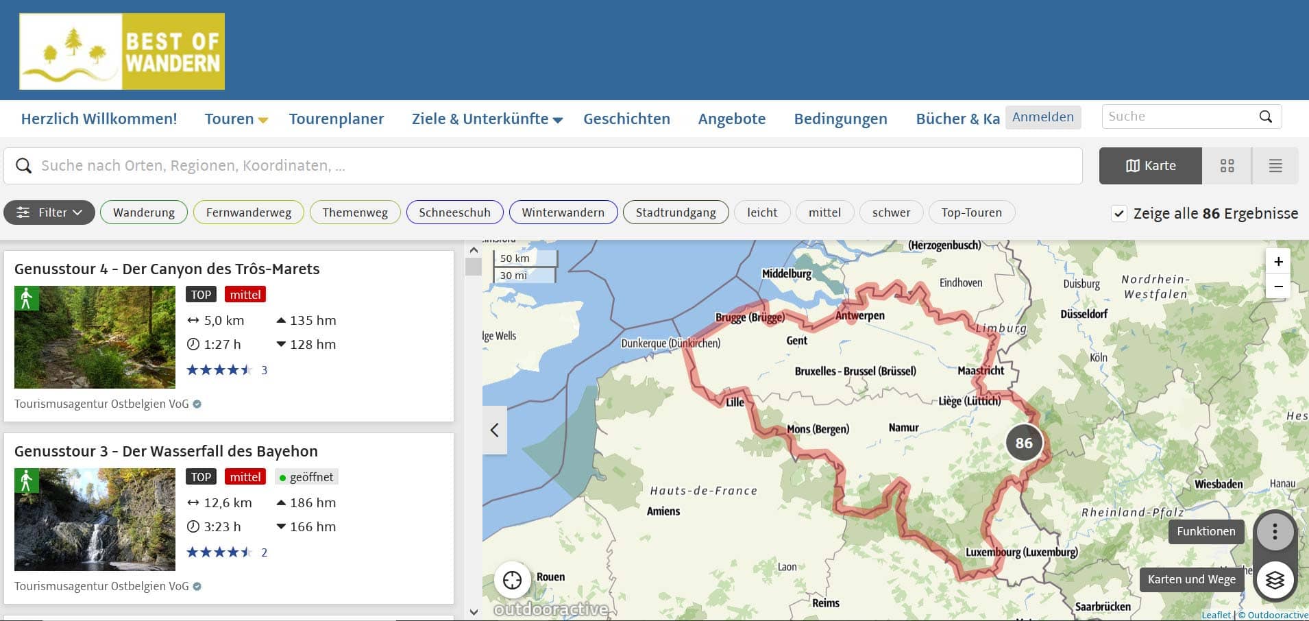Go to Geschichten in navigation

[626, 119]
